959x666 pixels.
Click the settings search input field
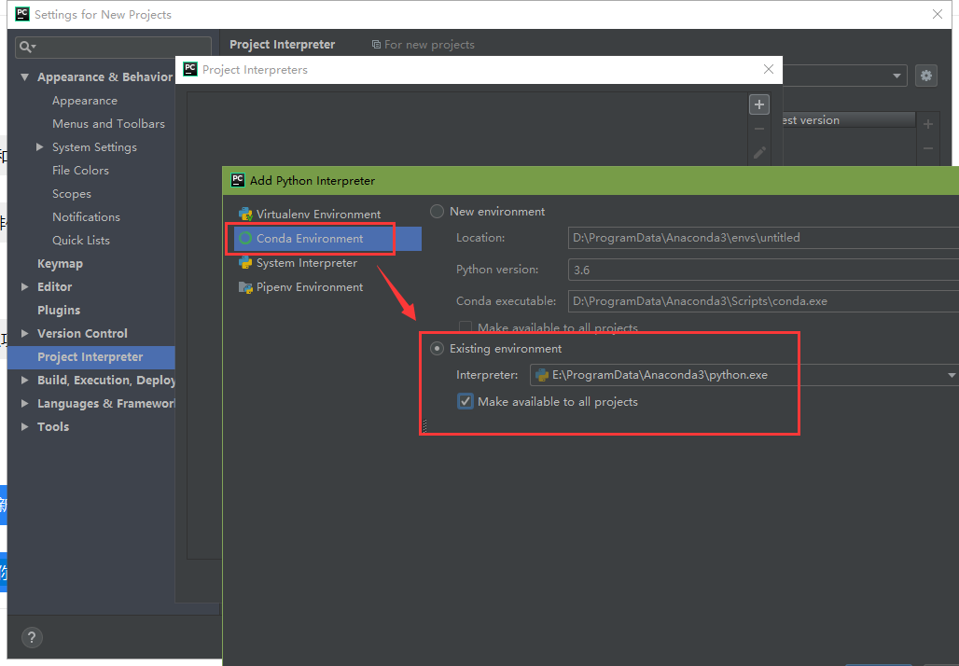coord(113,47)
